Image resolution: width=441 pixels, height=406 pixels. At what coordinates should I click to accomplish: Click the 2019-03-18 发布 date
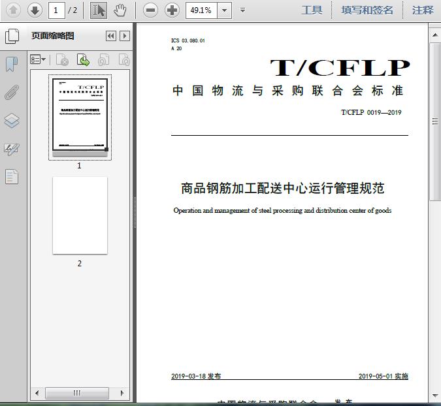click(x=196, y=376)
